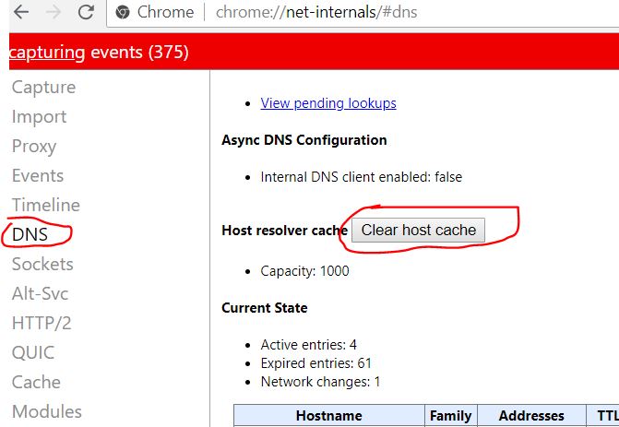The height and width of the screenshot is (427, 619).
Task: Click the Clear host cache button
Action: point(418,230)
